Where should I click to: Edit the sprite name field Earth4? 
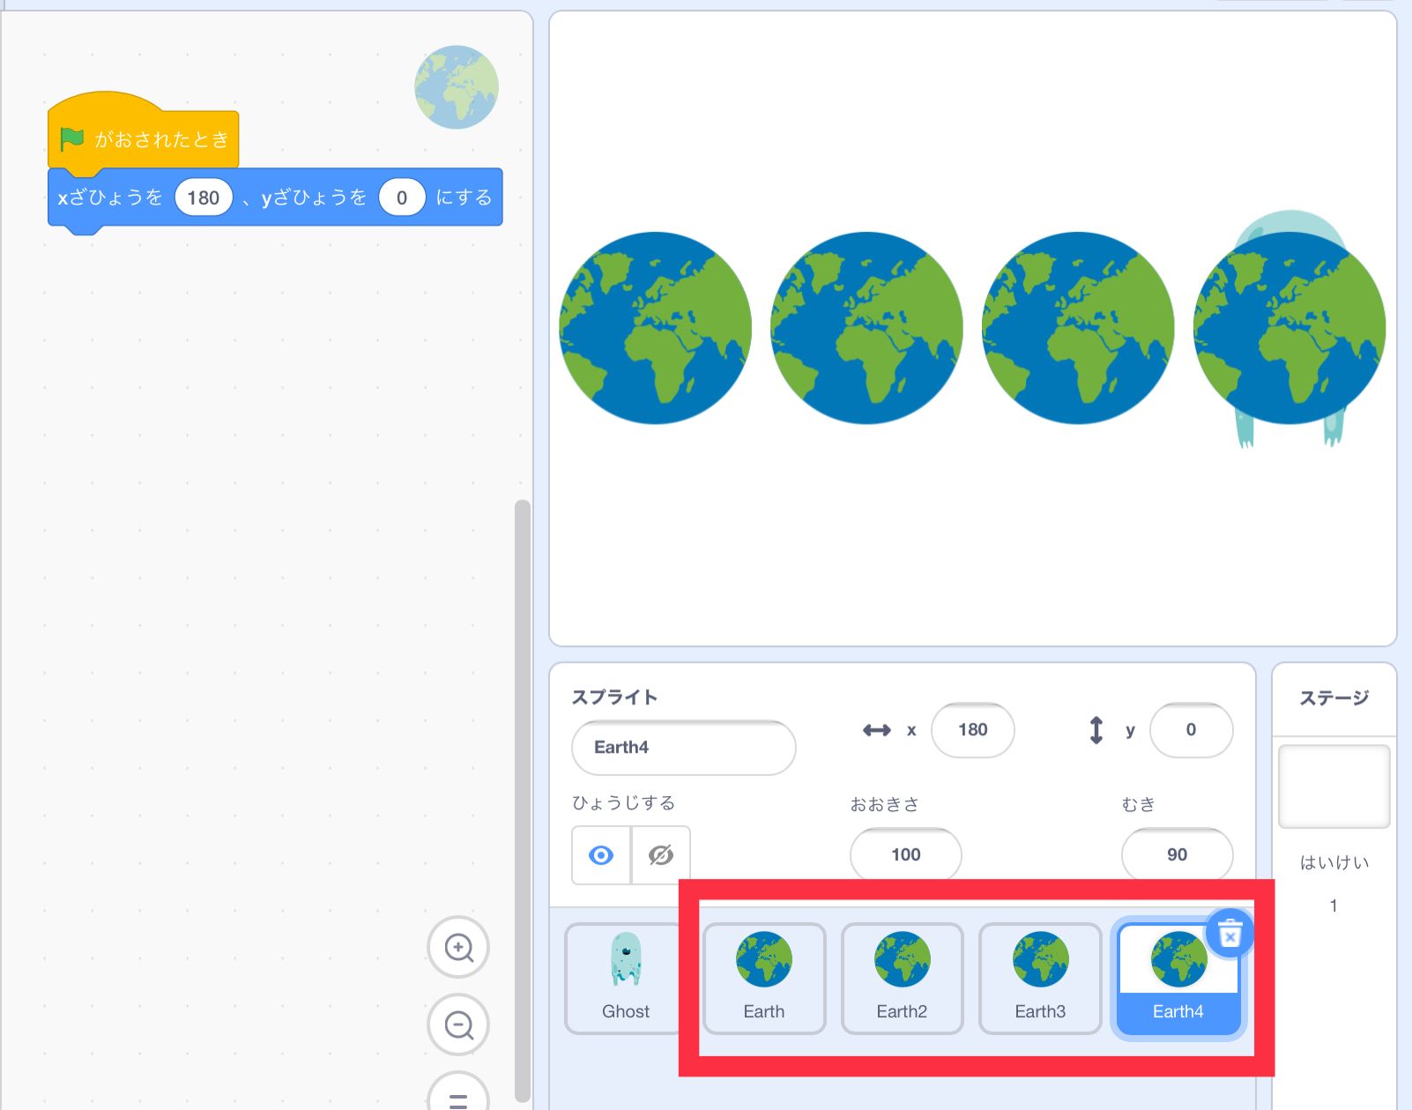(x=684, y=748)
